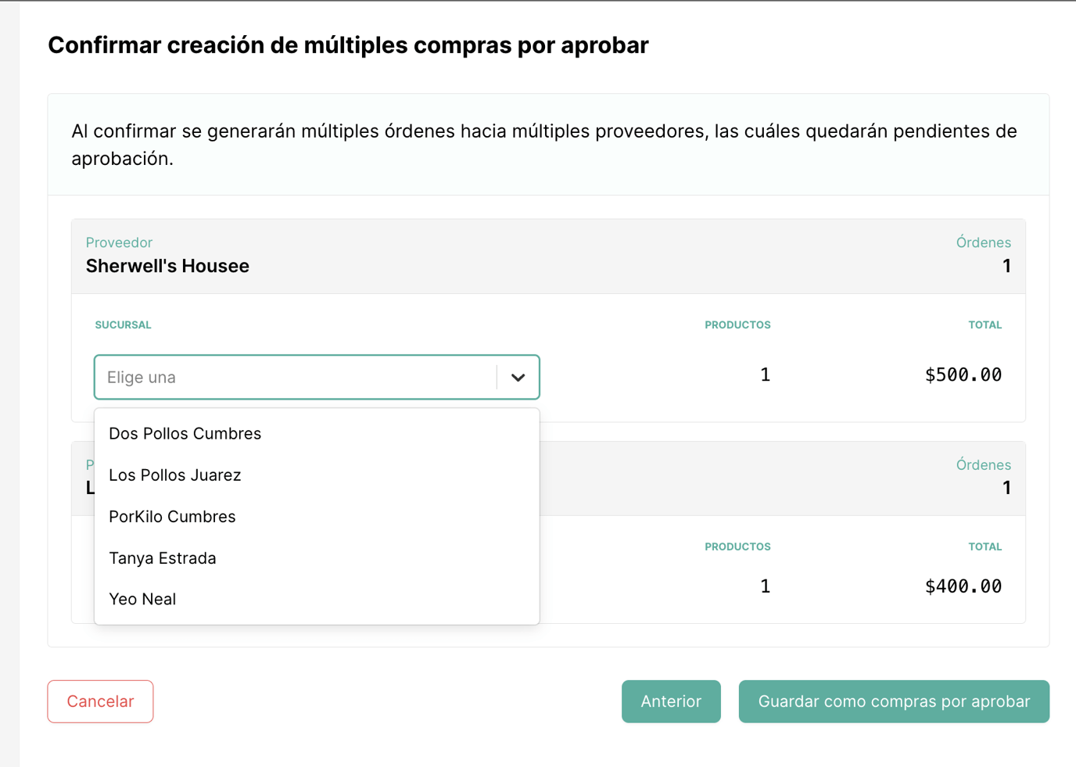Click the $400.00 total amount

(963, 586)
